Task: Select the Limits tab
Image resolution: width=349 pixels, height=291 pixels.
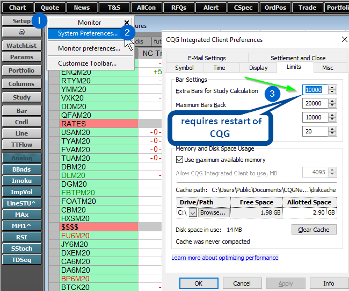Action: pyautogui.click(x=294, y=67)
